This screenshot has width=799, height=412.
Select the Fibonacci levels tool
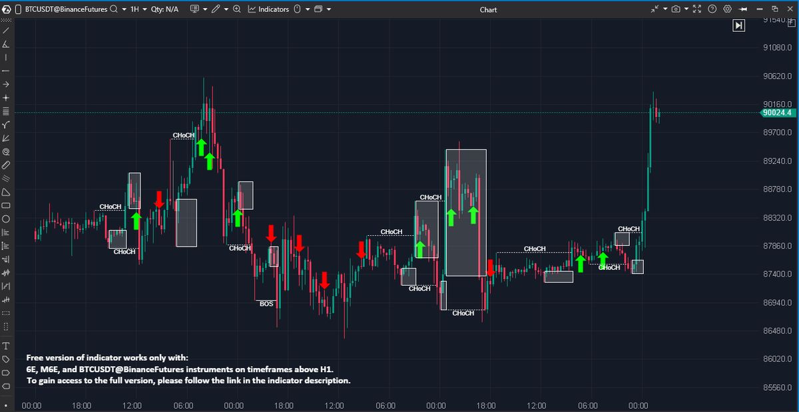[x=6, y=110]
